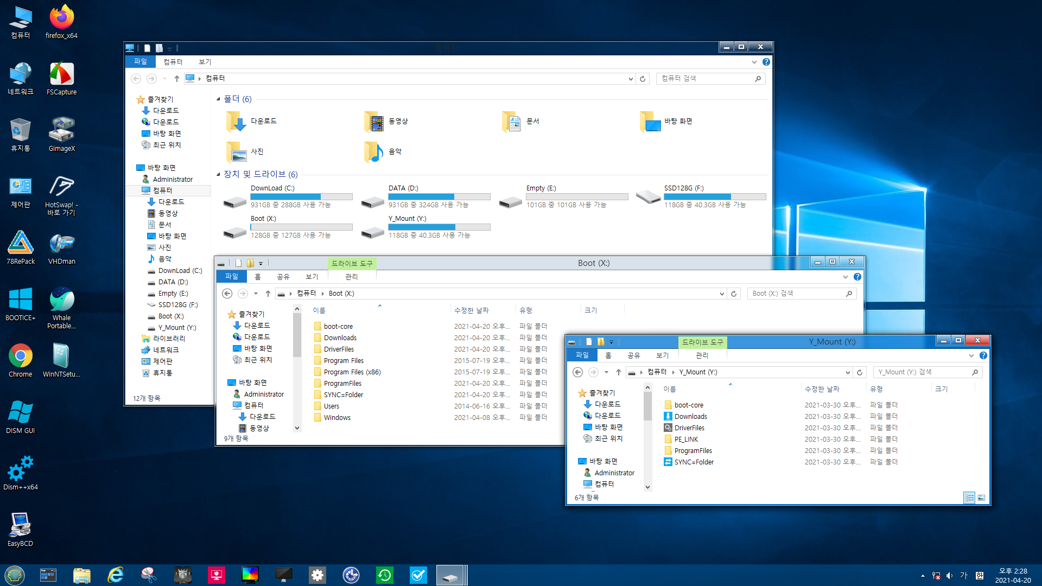Screen dimensions: 1042x586
Task: Click the Y_Mount (Y:) usage bar
Action: coord(439,227)
